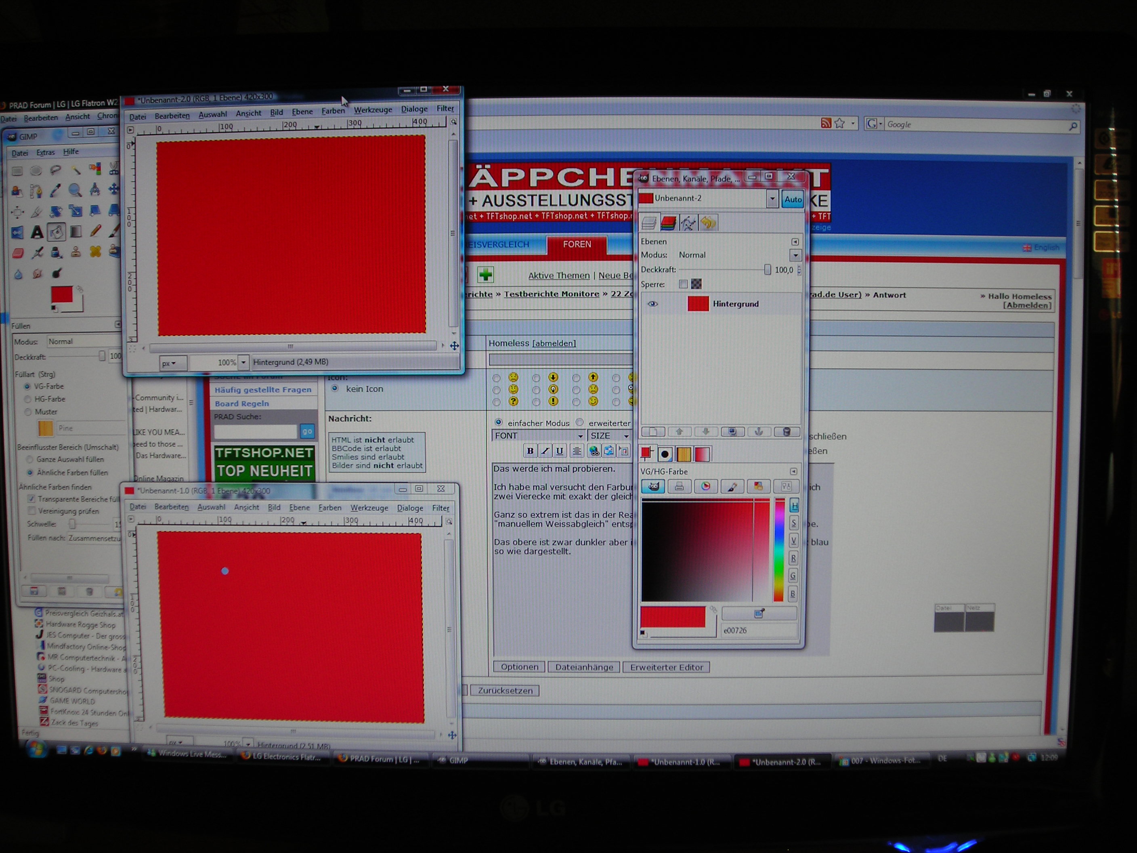This screenshot has height=853, width=1137.
Task: Select the Eraser tool
Action: click(x=17, y=253)
